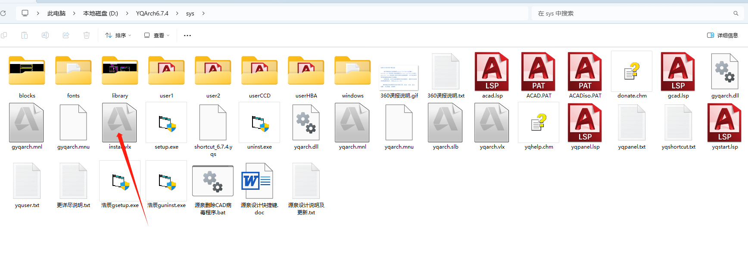Expand chevron after YQArch6.7.4 breadcrumb
The height and width of the screenshot is (271, 748).
[x=177, y=13]
